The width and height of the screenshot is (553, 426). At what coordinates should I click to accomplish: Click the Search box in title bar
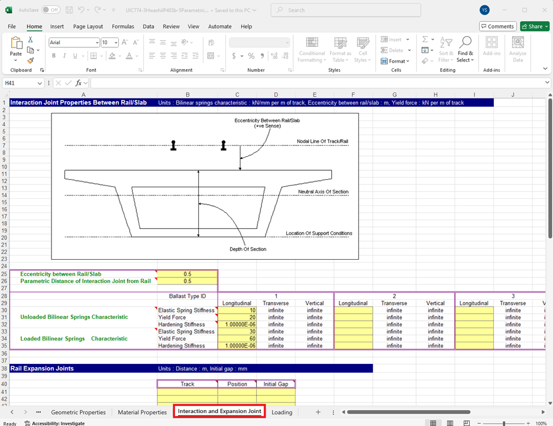(x=345, y=10)
